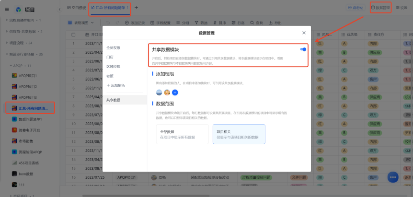The width and height of the screenshot is (413, 197).
Task: Select the 全部数据 data range option
Action: 182,134
